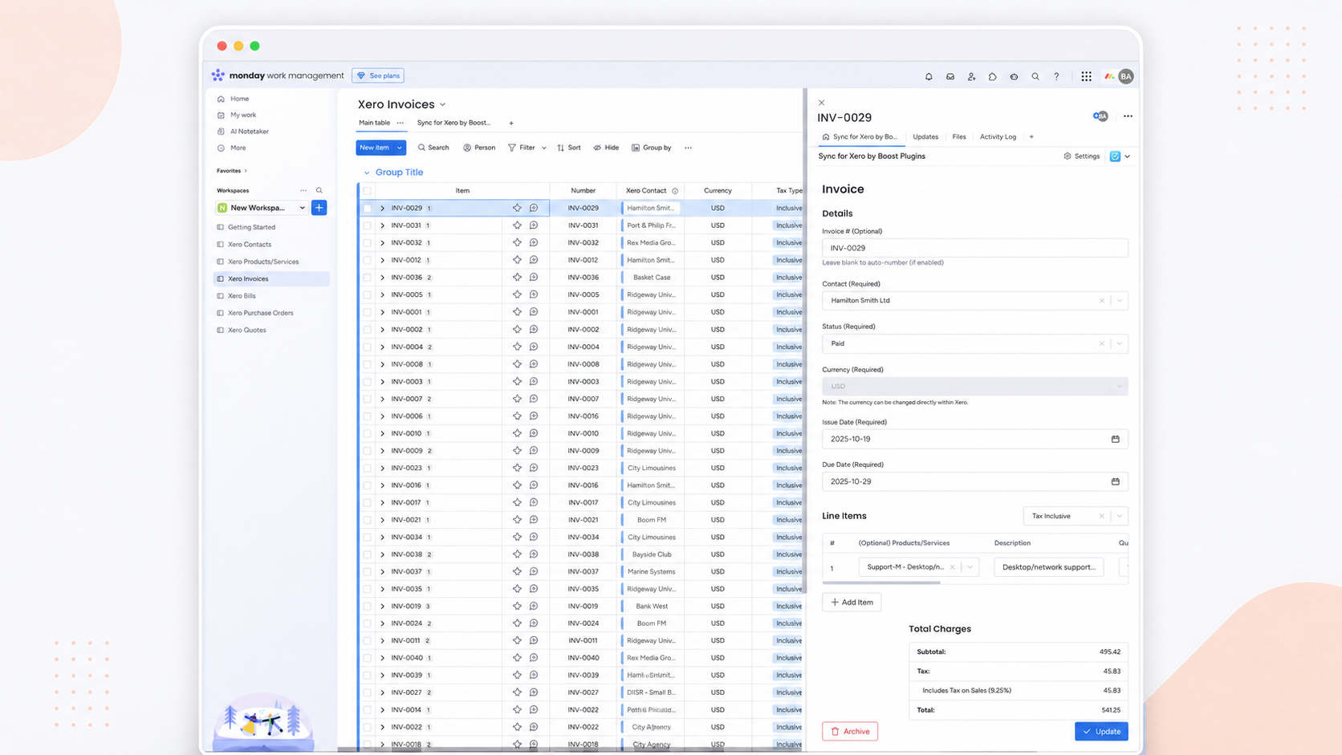Viewport: 1342px width, 755px height.
Task: Open search everything magnifier in top bar
Action: pos(1035,76)
